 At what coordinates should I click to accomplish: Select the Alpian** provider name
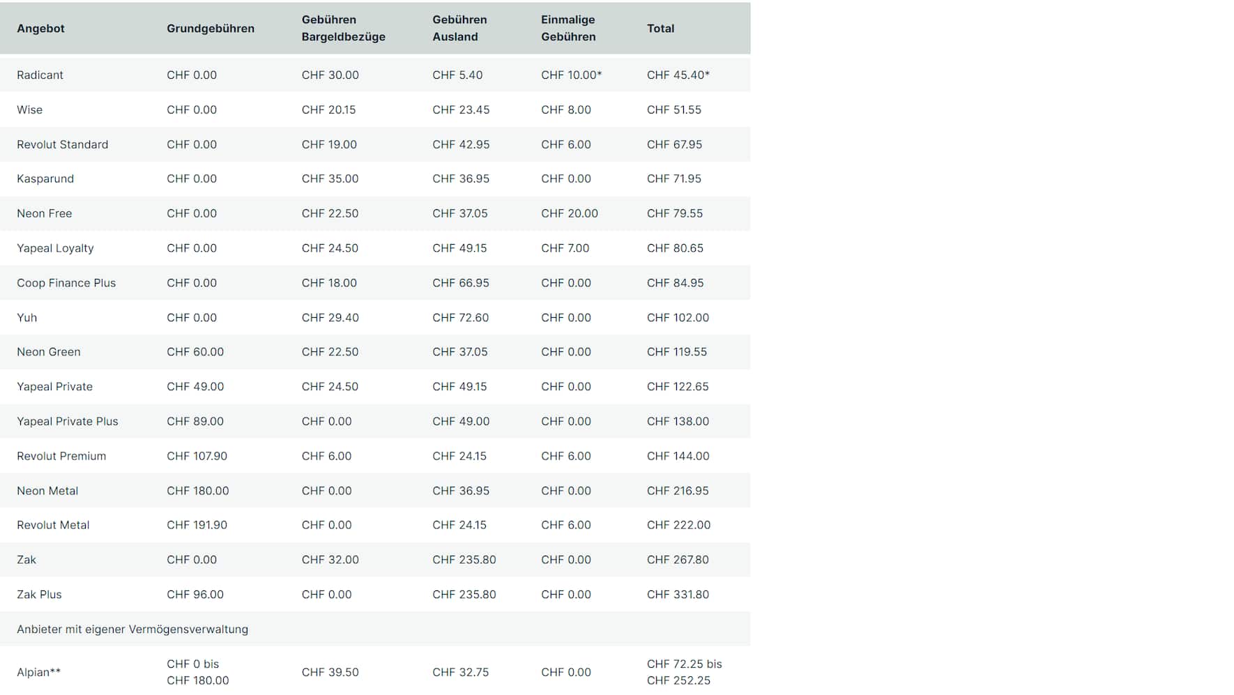[x=38, y=673]
